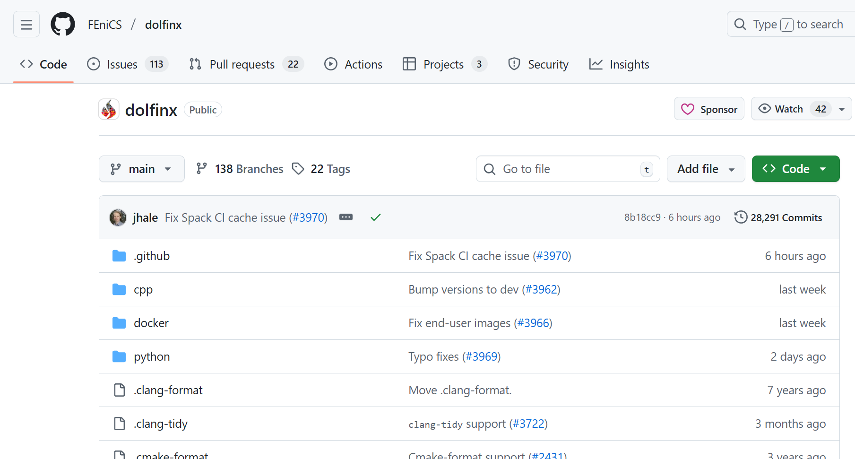The width and height of the screenshot is (855, 459).
Task: Click '3 months ago' in .clang-tidy row
Action: (x=791, y=424)
